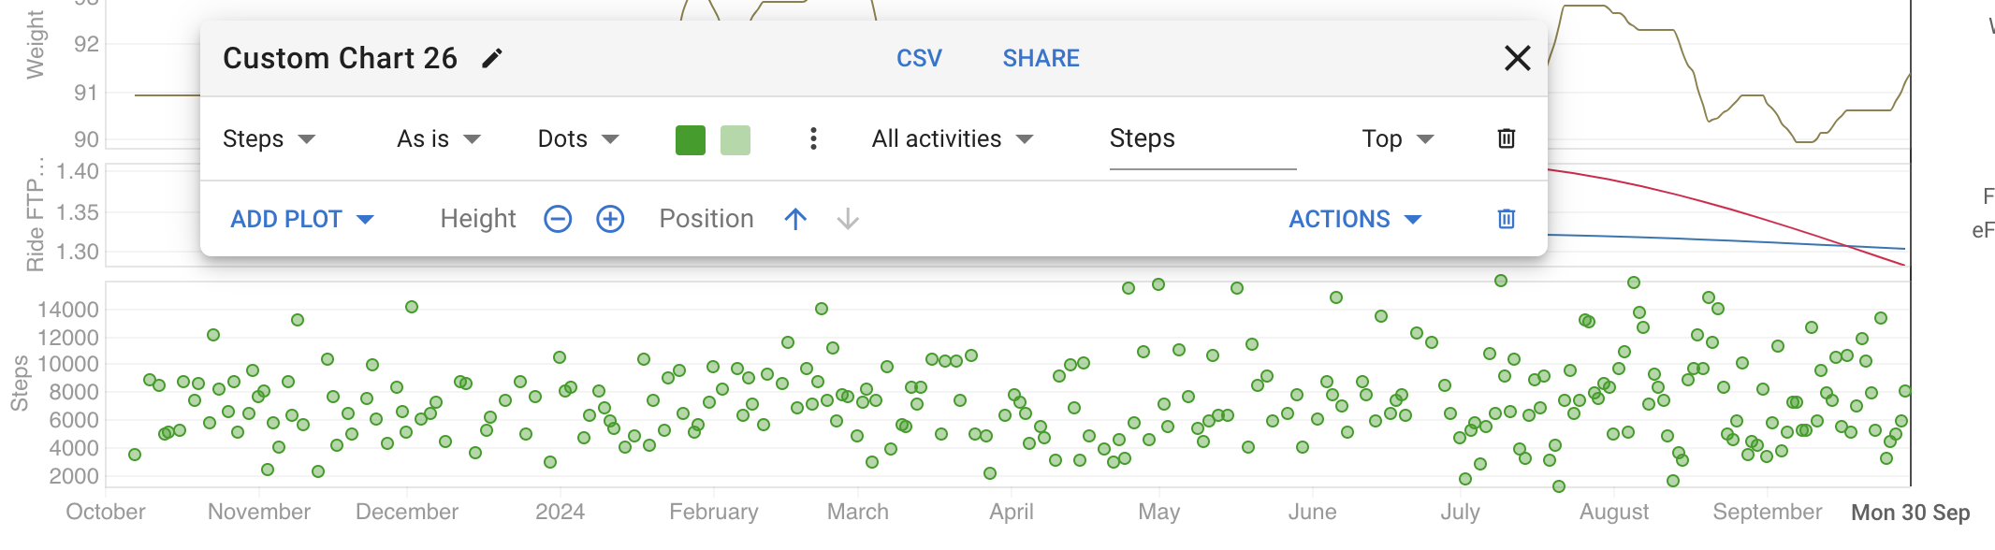Screen dimensions: 1995x550
Task: Delete the whole chart trash icon
Action: pyautogui.click(x=1507, y=219)
